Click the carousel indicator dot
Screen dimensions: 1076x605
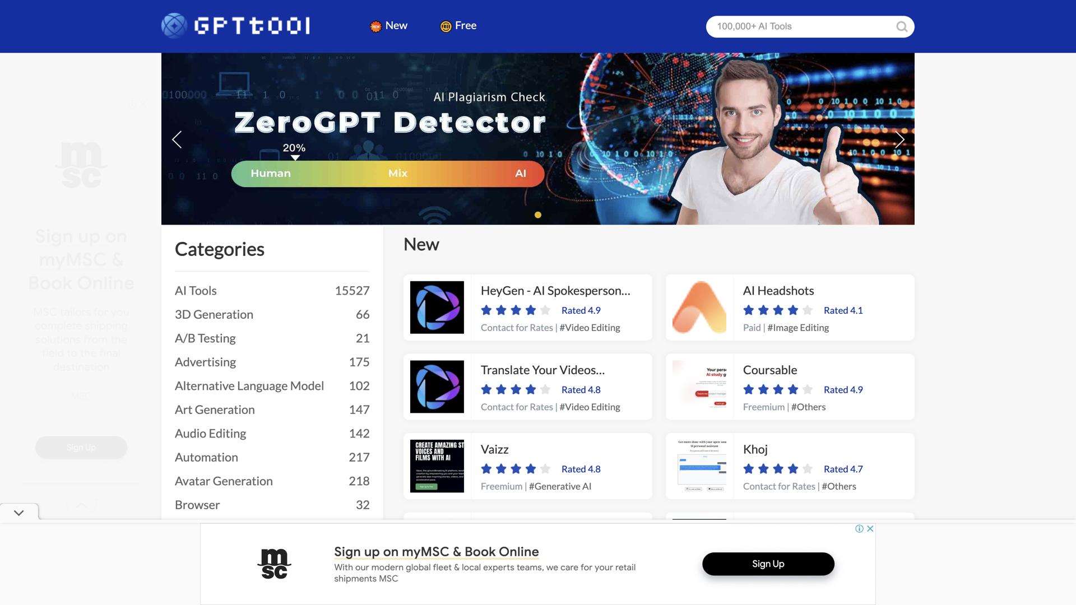[x=538, y=215]
